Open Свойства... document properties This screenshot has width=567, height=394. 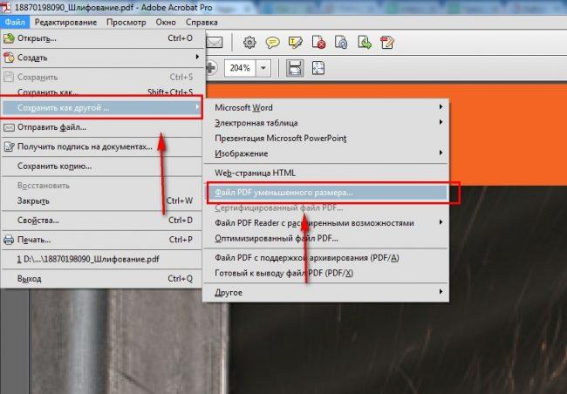tap(102, 221)
